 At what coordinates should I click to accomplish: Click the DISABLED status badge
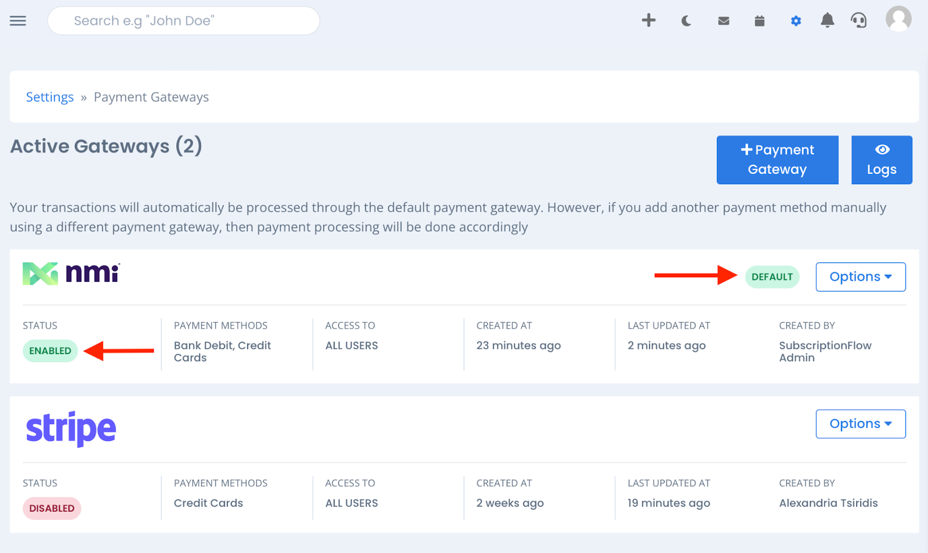pyautogui.click(x=52, y=508)
